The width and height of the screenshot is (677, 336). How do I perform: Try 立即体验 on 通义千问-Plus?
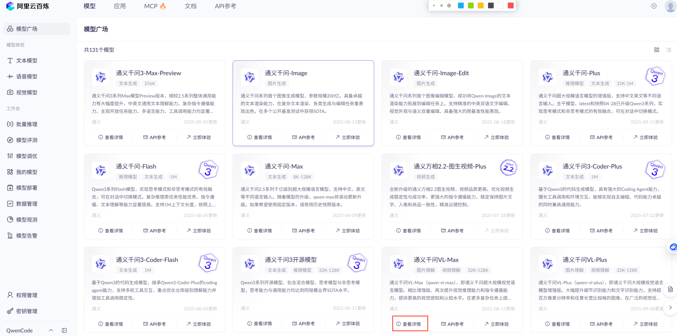pos(645,137)
